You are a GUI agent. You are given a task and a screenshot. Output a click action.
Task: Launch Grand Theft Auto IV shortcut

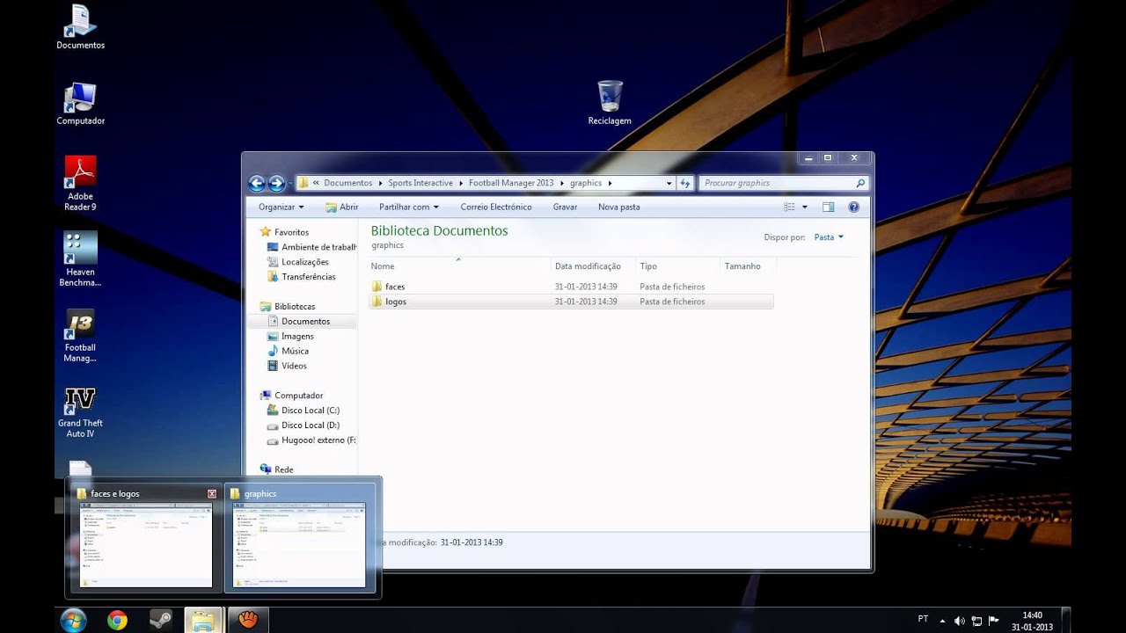(80, 412)
